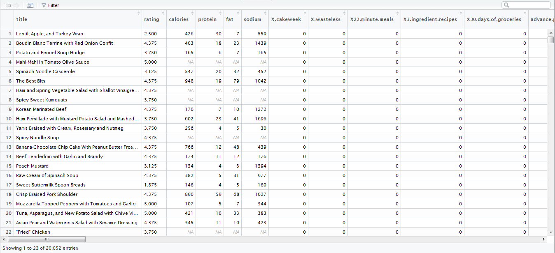Sort by the title column arrows
This screenshot has height=253, width=555.
pyautogui.click(x=138, y=14)
